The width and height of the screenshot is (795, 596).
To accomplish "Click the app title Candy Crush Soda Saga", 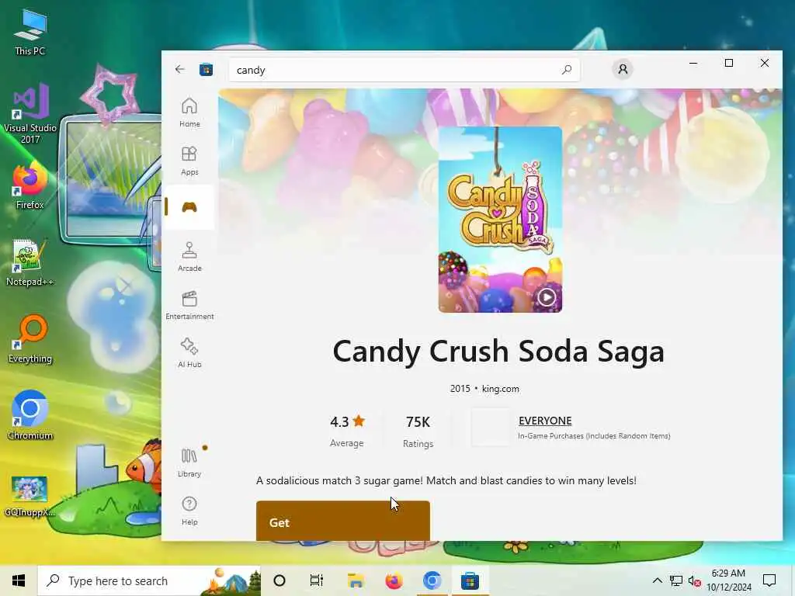I will 498,351.
